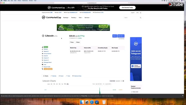Switch to the Charts tab
Screen dimensions: 186x105
click(46, 76)
